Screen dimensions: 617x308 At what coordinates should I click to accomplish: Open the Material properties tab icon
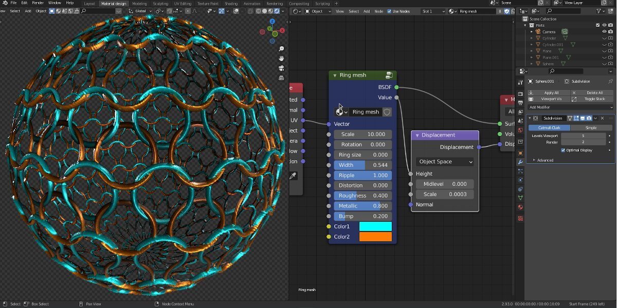tap(520, 208)
